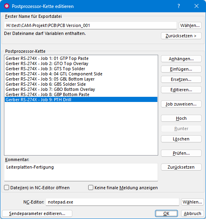Select Job 4: 04 GTL Component Side
206x219 pixels.
81,74
